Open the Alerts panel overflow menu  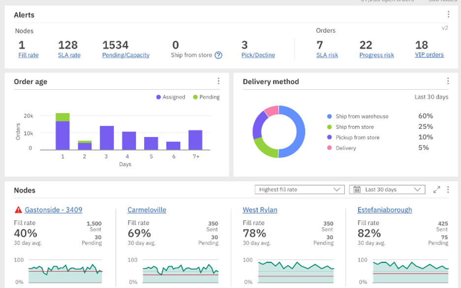pos(448,15)
